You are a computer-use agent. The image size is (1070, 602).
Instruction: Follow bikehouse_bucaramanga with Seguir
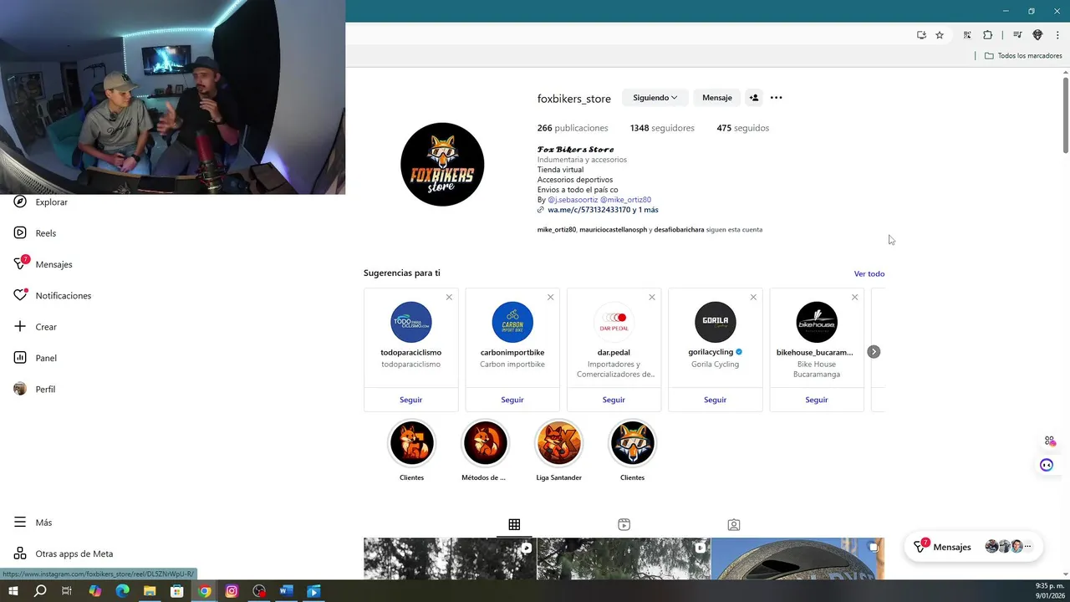tap(817, 400)
